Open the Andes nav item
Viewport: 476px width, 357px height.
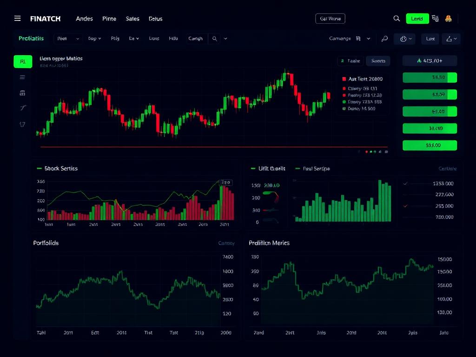coord(85,19)
